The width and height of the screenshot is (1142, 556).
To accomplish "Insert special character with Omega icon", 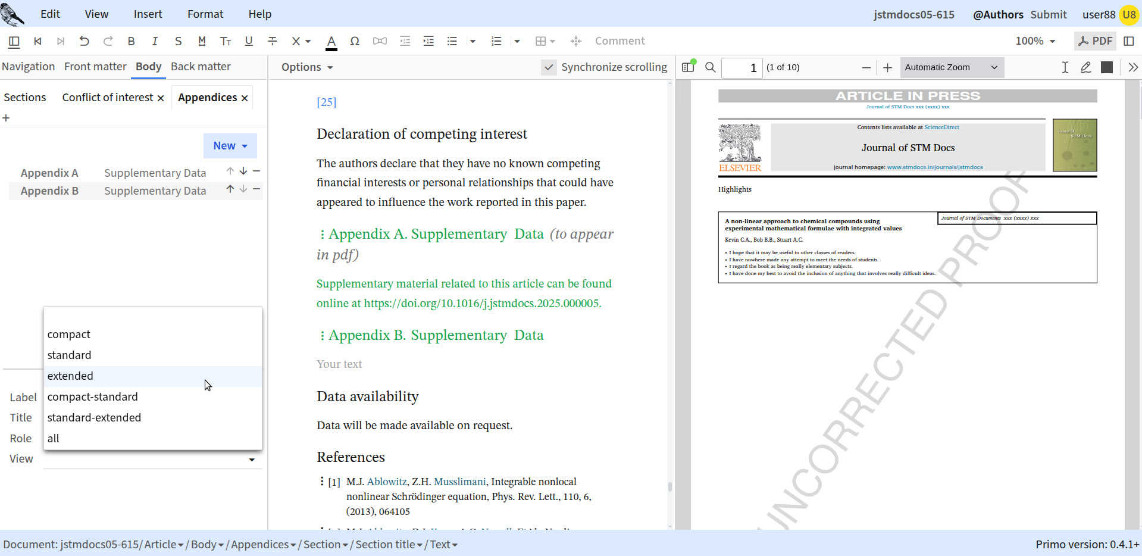I will click(355, 41).
